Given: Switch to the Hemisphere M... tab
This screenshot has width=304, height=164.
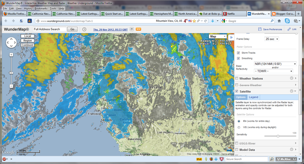Looking at the screenshot, I should pyautogui.click(x=161, y=14).
